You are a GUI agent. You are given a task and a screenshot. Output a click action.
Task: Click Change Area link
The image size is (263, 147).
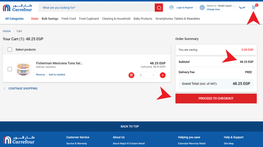213,9
